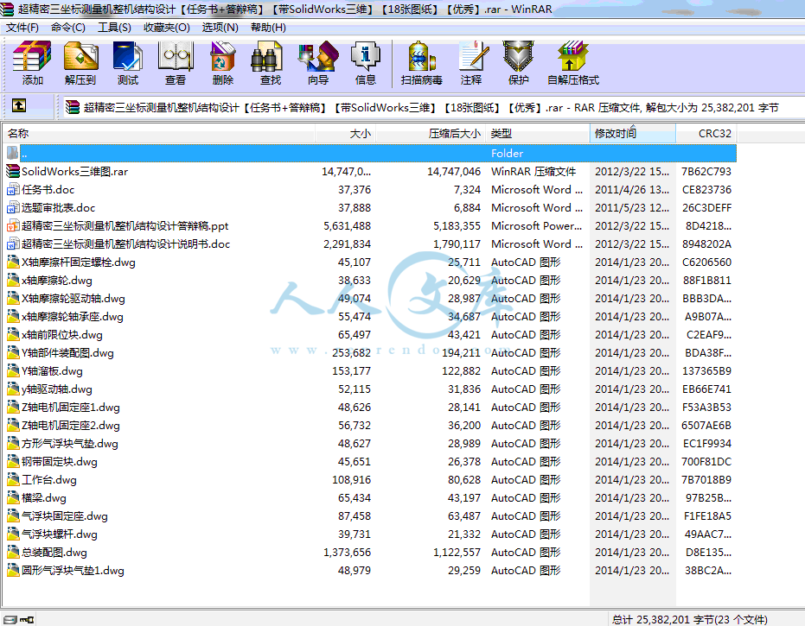Open the 向导 (Wizard) tool
The width and height of the screenshot is (805, 626).
(318, 56)
